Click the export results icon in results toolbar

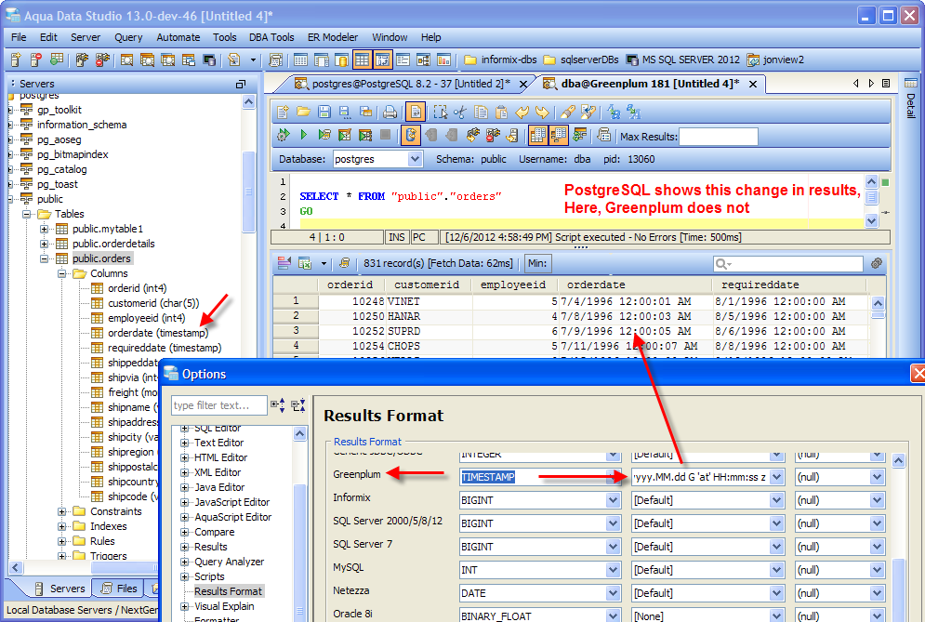[x=305, y=263]
